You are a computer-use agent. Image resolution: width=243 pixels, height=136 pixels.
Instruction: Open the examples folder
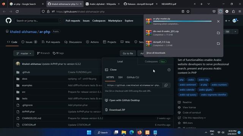[27, 85]
